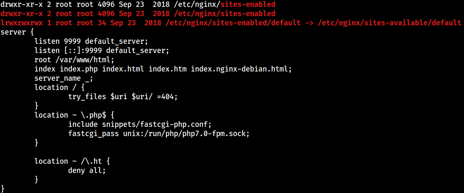
Task: Click the lrwxrwxrwx permission string
Action: pyautogui.click(x=22, y=23)
